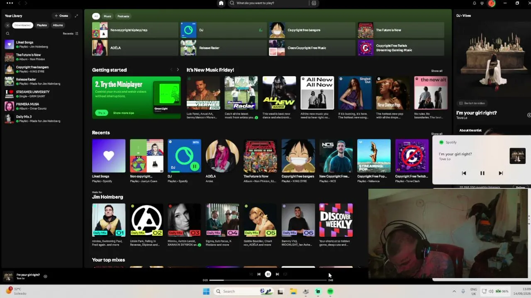
Task: Pause playback in the bottom player bar
Action: (268, 274)
